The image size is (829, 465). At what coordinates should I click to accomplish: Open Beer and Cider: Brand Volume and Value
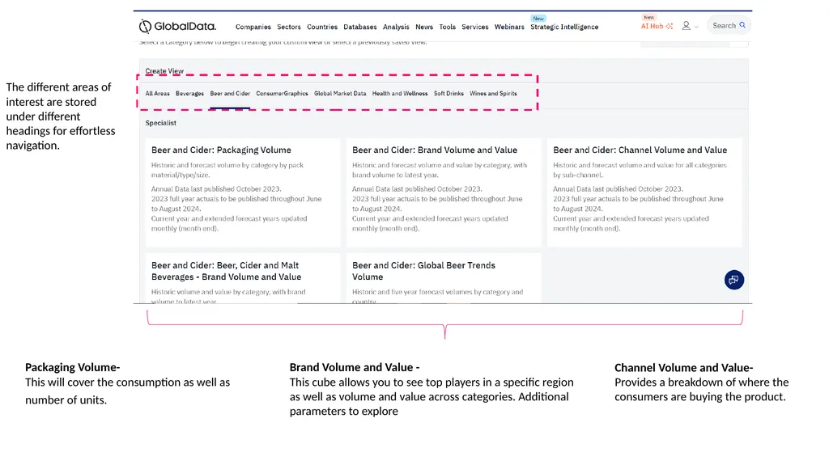[x=444, y=192]
